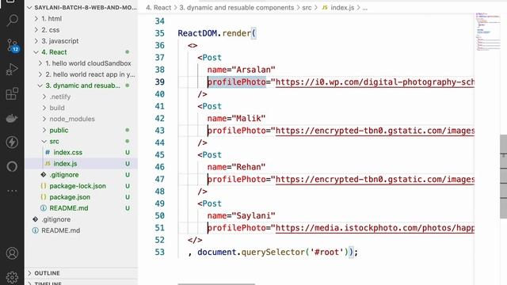Image resolution: width=507 pixels, height=285 pixels.
Task: Open the Docker view icon
Action: (12, 118)
